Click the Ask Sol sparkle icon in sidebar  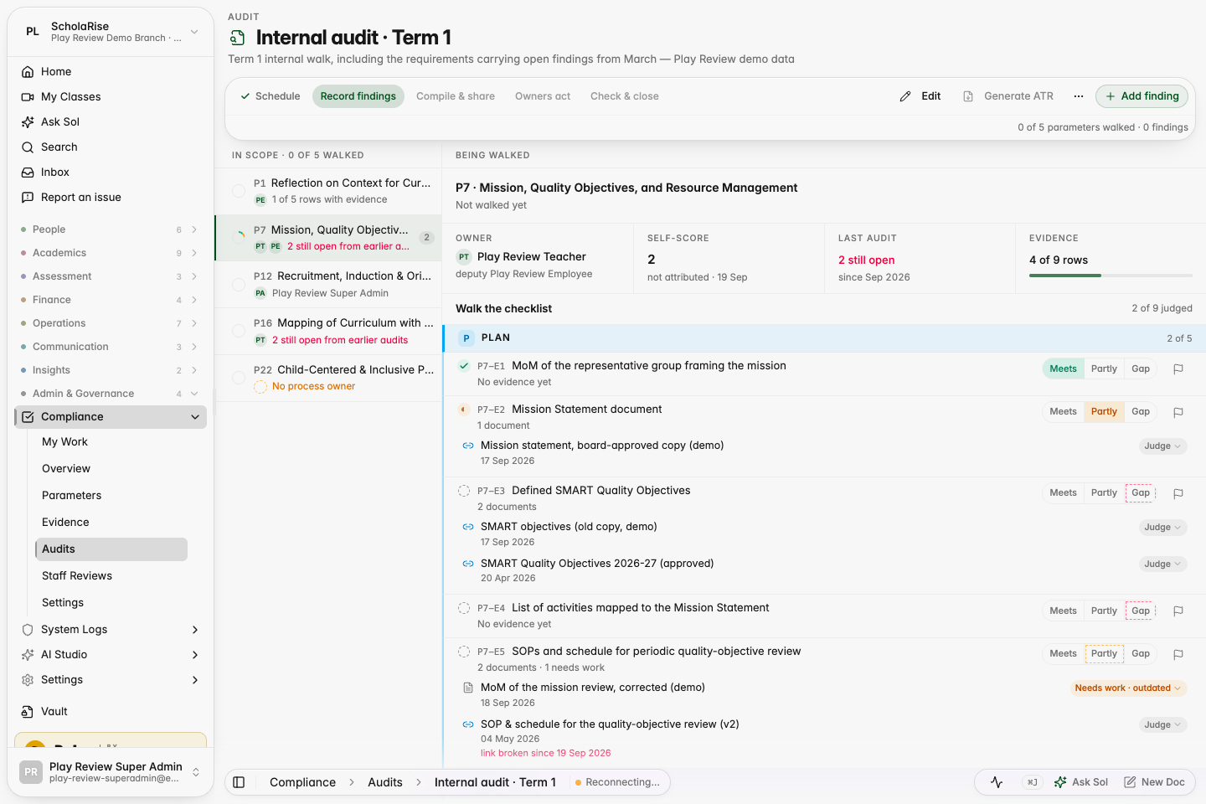click(x=28, y=122)
